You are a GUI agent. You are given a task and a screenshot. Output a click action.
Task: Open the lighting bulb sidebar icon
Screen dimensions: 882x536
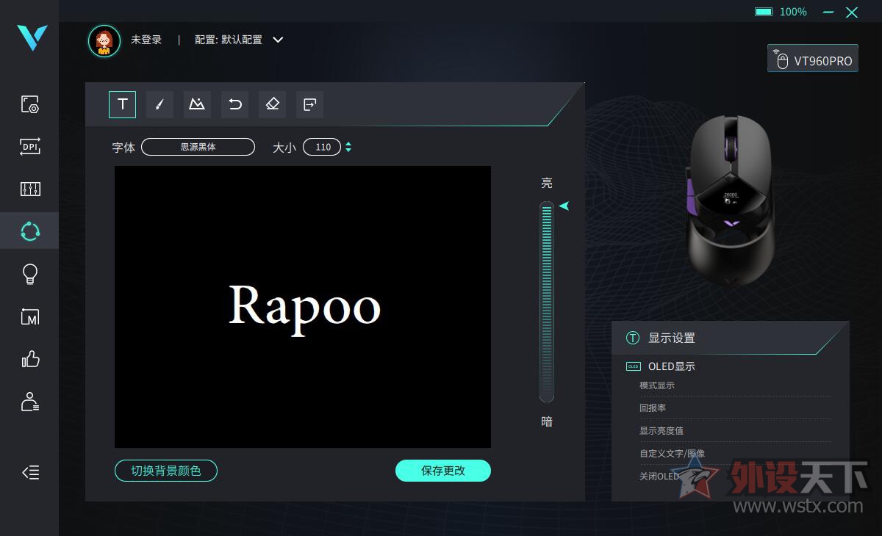pos(30,274)
